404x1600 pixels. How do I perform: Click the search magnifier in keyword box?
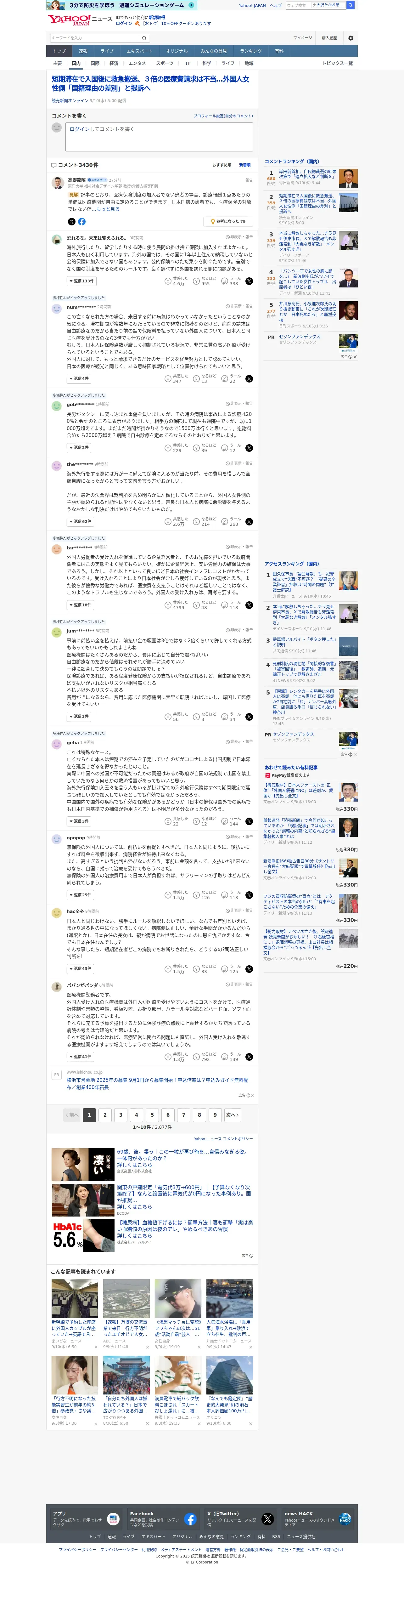(144, 38)
